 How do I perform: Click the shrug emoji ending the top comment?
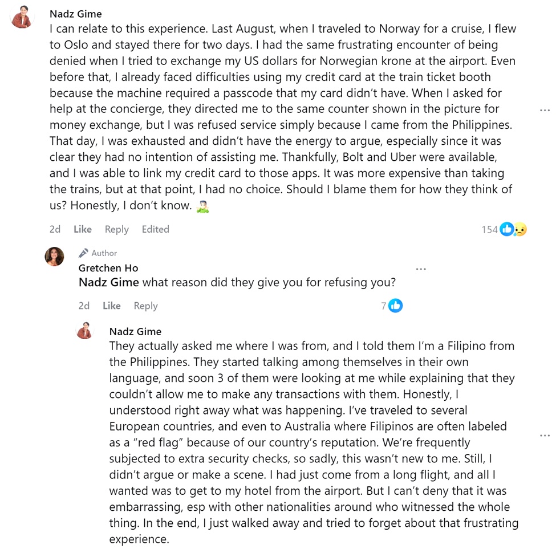click(202, 205)
